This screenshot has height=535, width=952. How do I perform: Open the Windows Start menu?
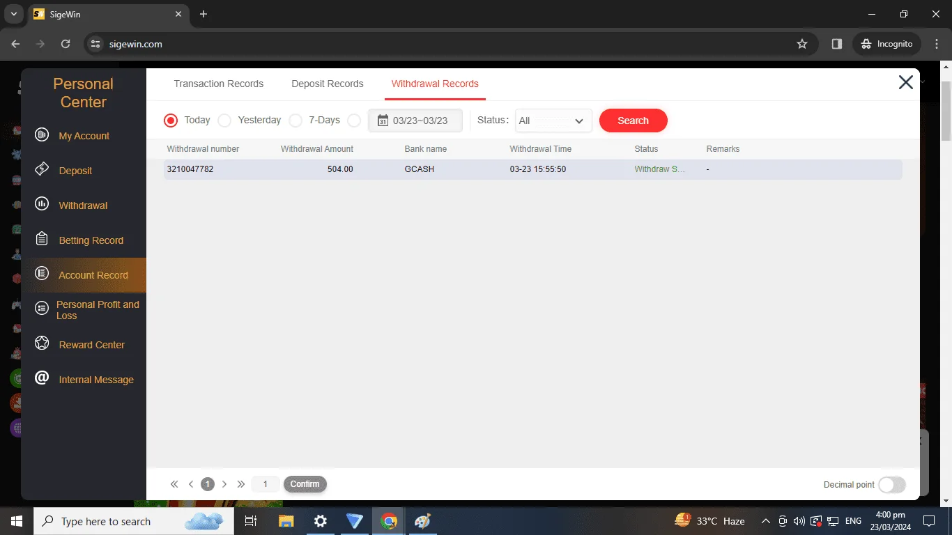(17, 521)
